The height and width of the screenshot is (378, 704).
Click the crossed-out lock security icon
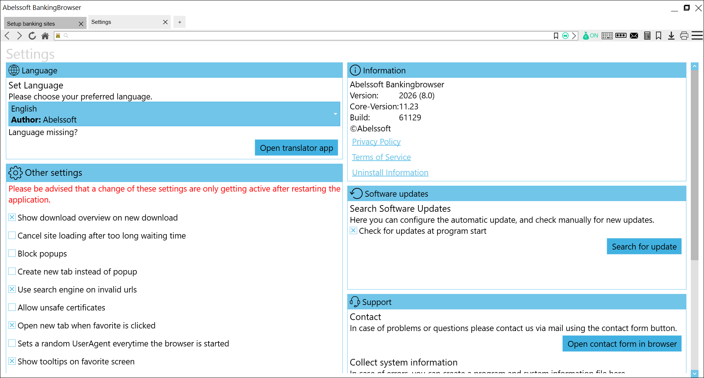[58, 36]
